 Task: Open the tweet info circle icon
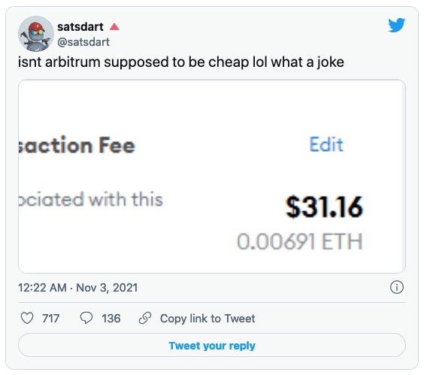click(397, 287)
